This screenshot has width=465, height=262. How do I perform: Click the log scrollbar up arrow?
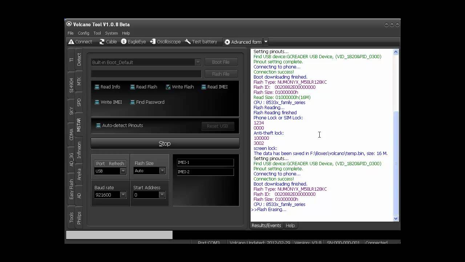point(396,52)
